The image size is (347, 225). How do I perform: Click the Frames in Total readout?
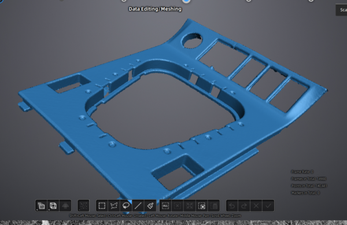308,179
